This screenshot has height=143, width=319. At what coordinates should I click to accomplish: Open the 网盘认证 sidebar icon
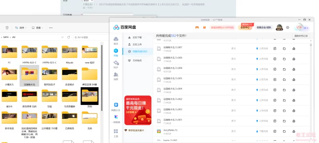coord(116,107)
